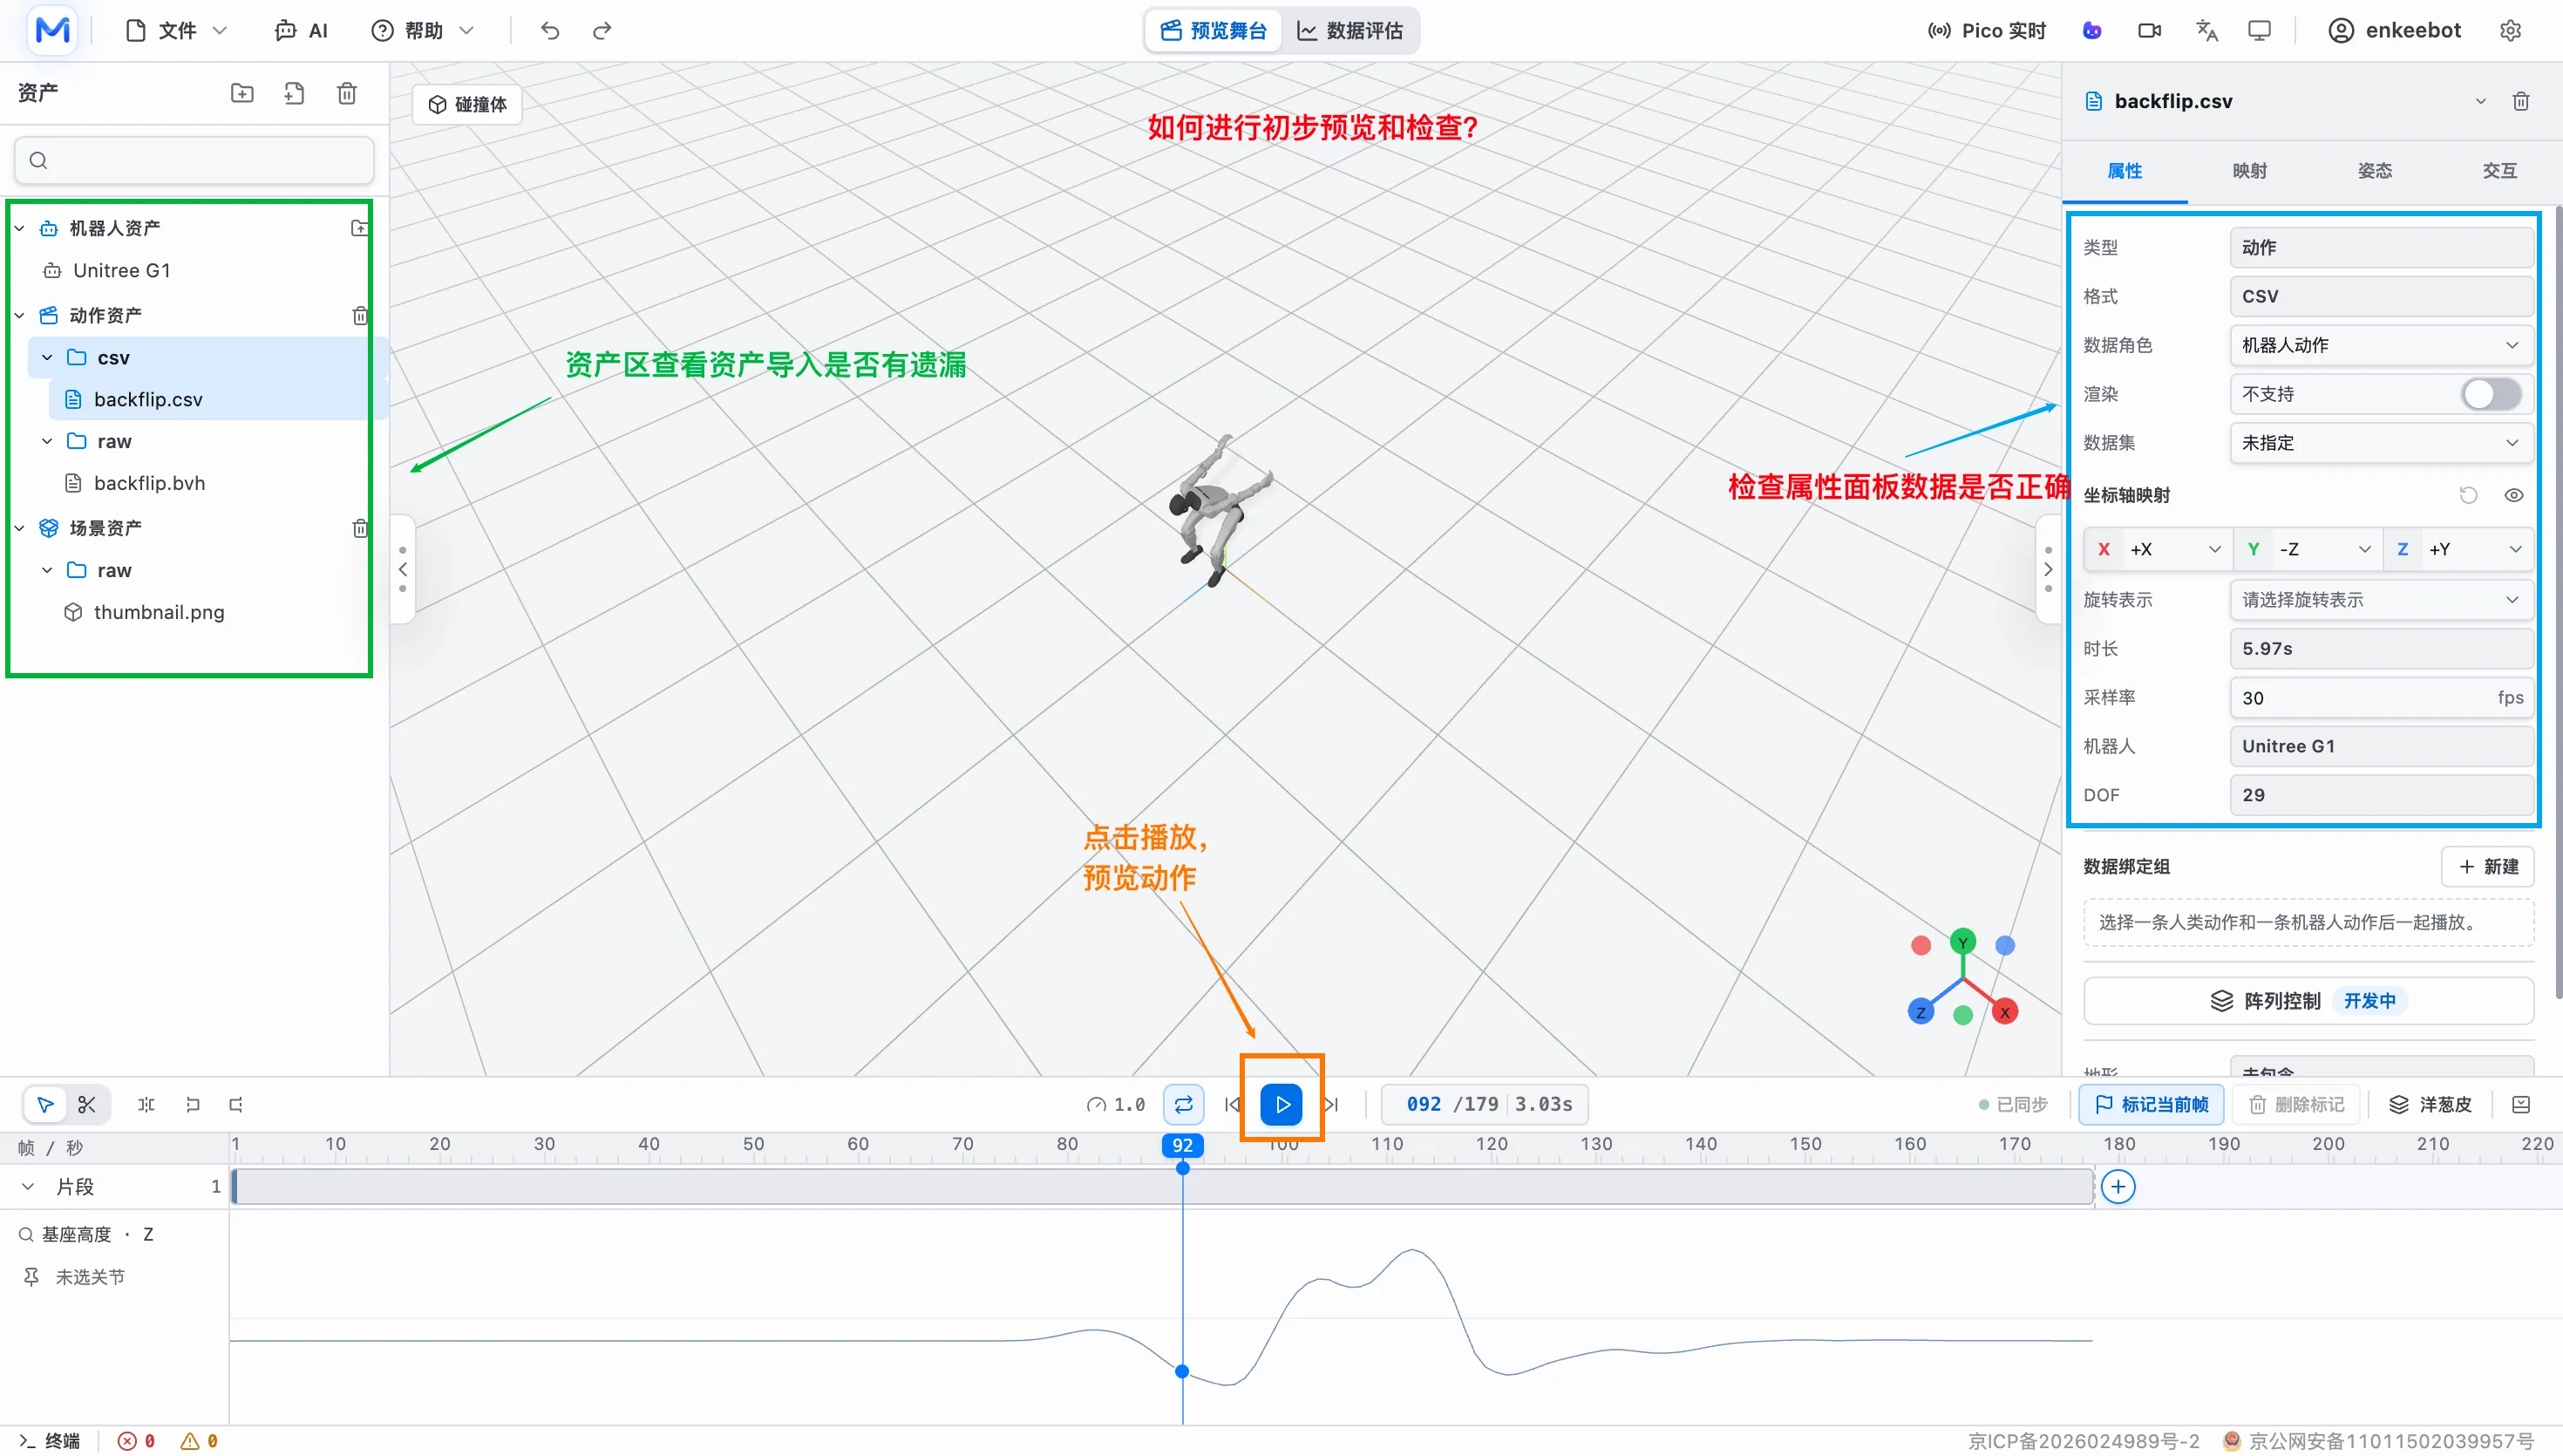Open the 数据角色 dropdown
This screenshot has width=2563, height=1456.
pyautogui.click(x=2380, y=345)
